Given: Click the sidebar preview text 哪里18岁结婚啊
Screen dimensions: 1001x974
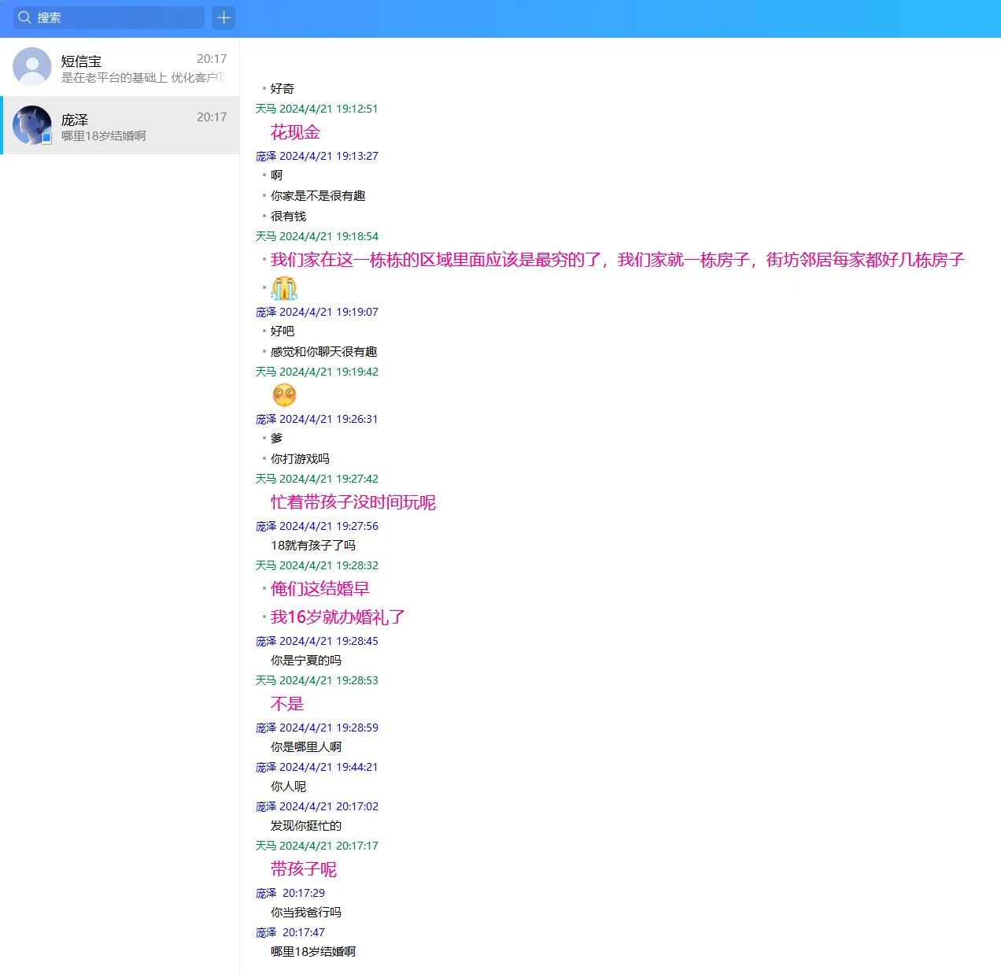Looking at the screenshot, I should 104,136.
